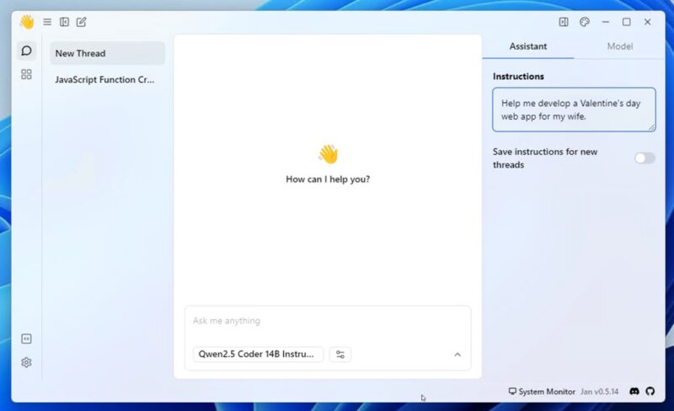Screen dimensions: 674x411
Task: Open model settings sliders next to selector
Action: click(x=340, y=355)
